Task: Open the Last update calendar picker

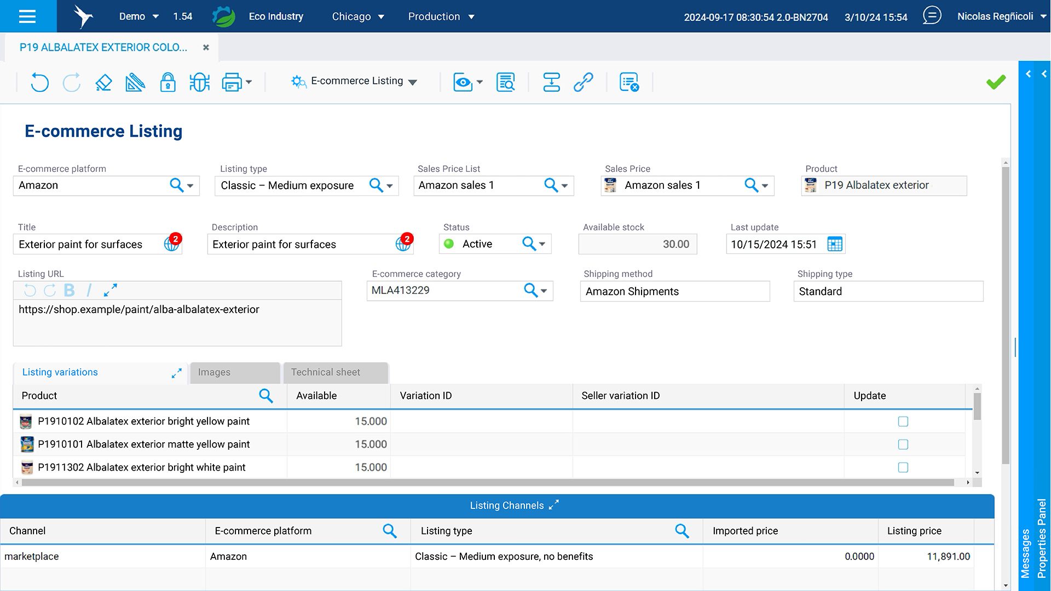Action: coord(835,244)
